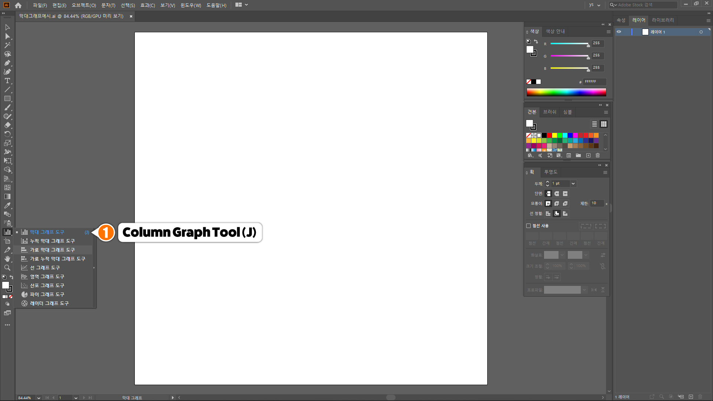This screenshot has width=713, height=401.
Task: Open the stroke weight dropdown
Action: coord(573,184)
